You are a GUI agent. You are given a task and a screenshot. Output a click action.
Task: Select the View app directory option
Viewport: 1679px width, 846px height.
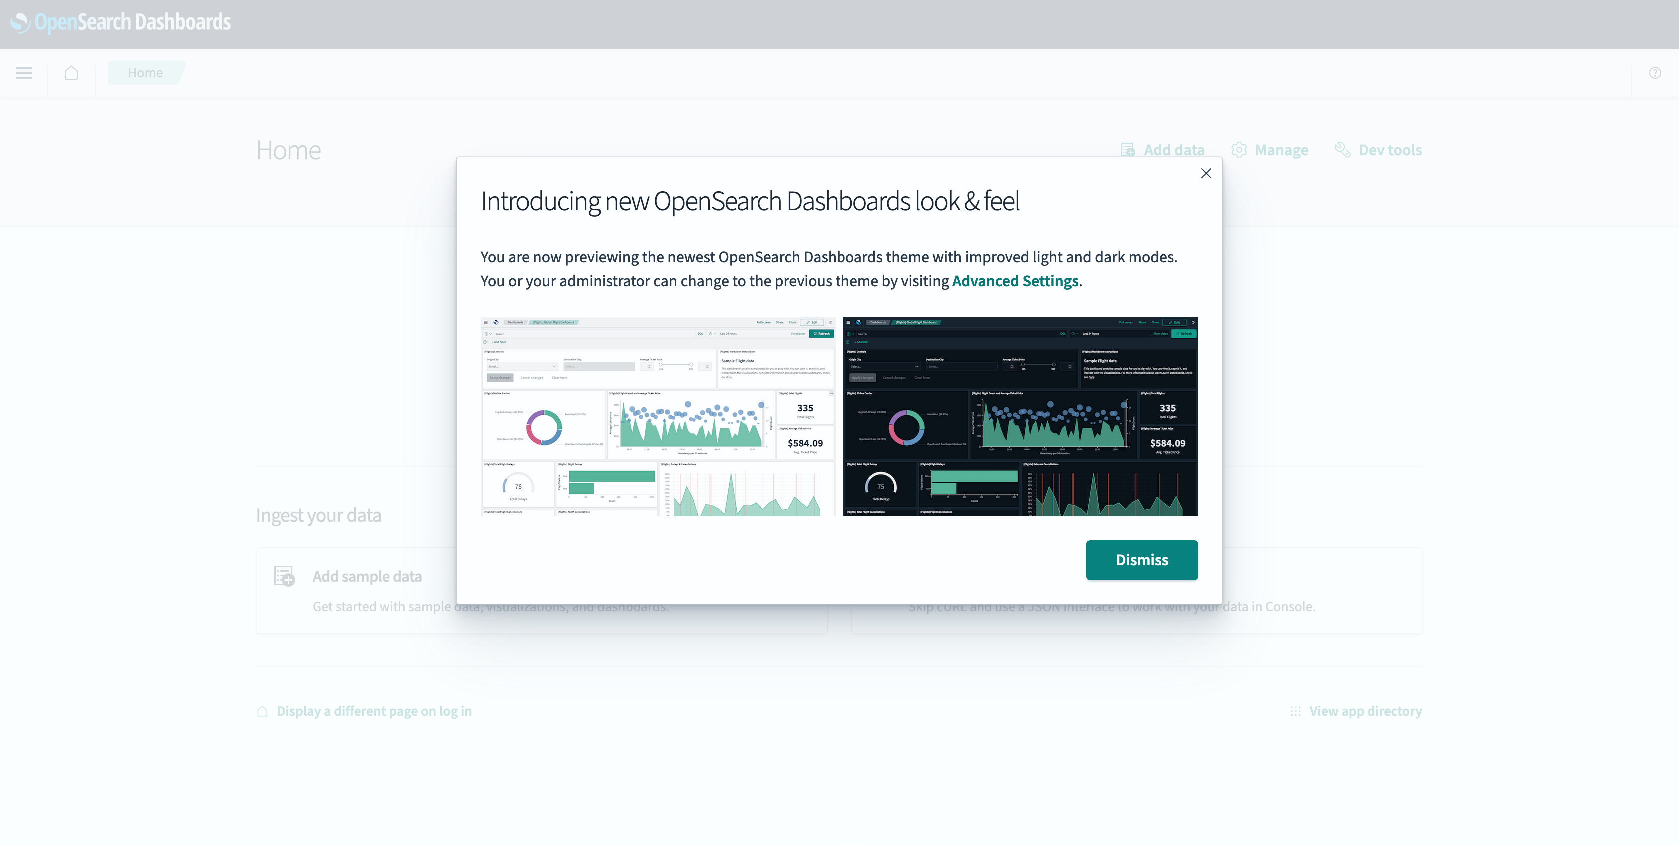[x=1365, y=710]
